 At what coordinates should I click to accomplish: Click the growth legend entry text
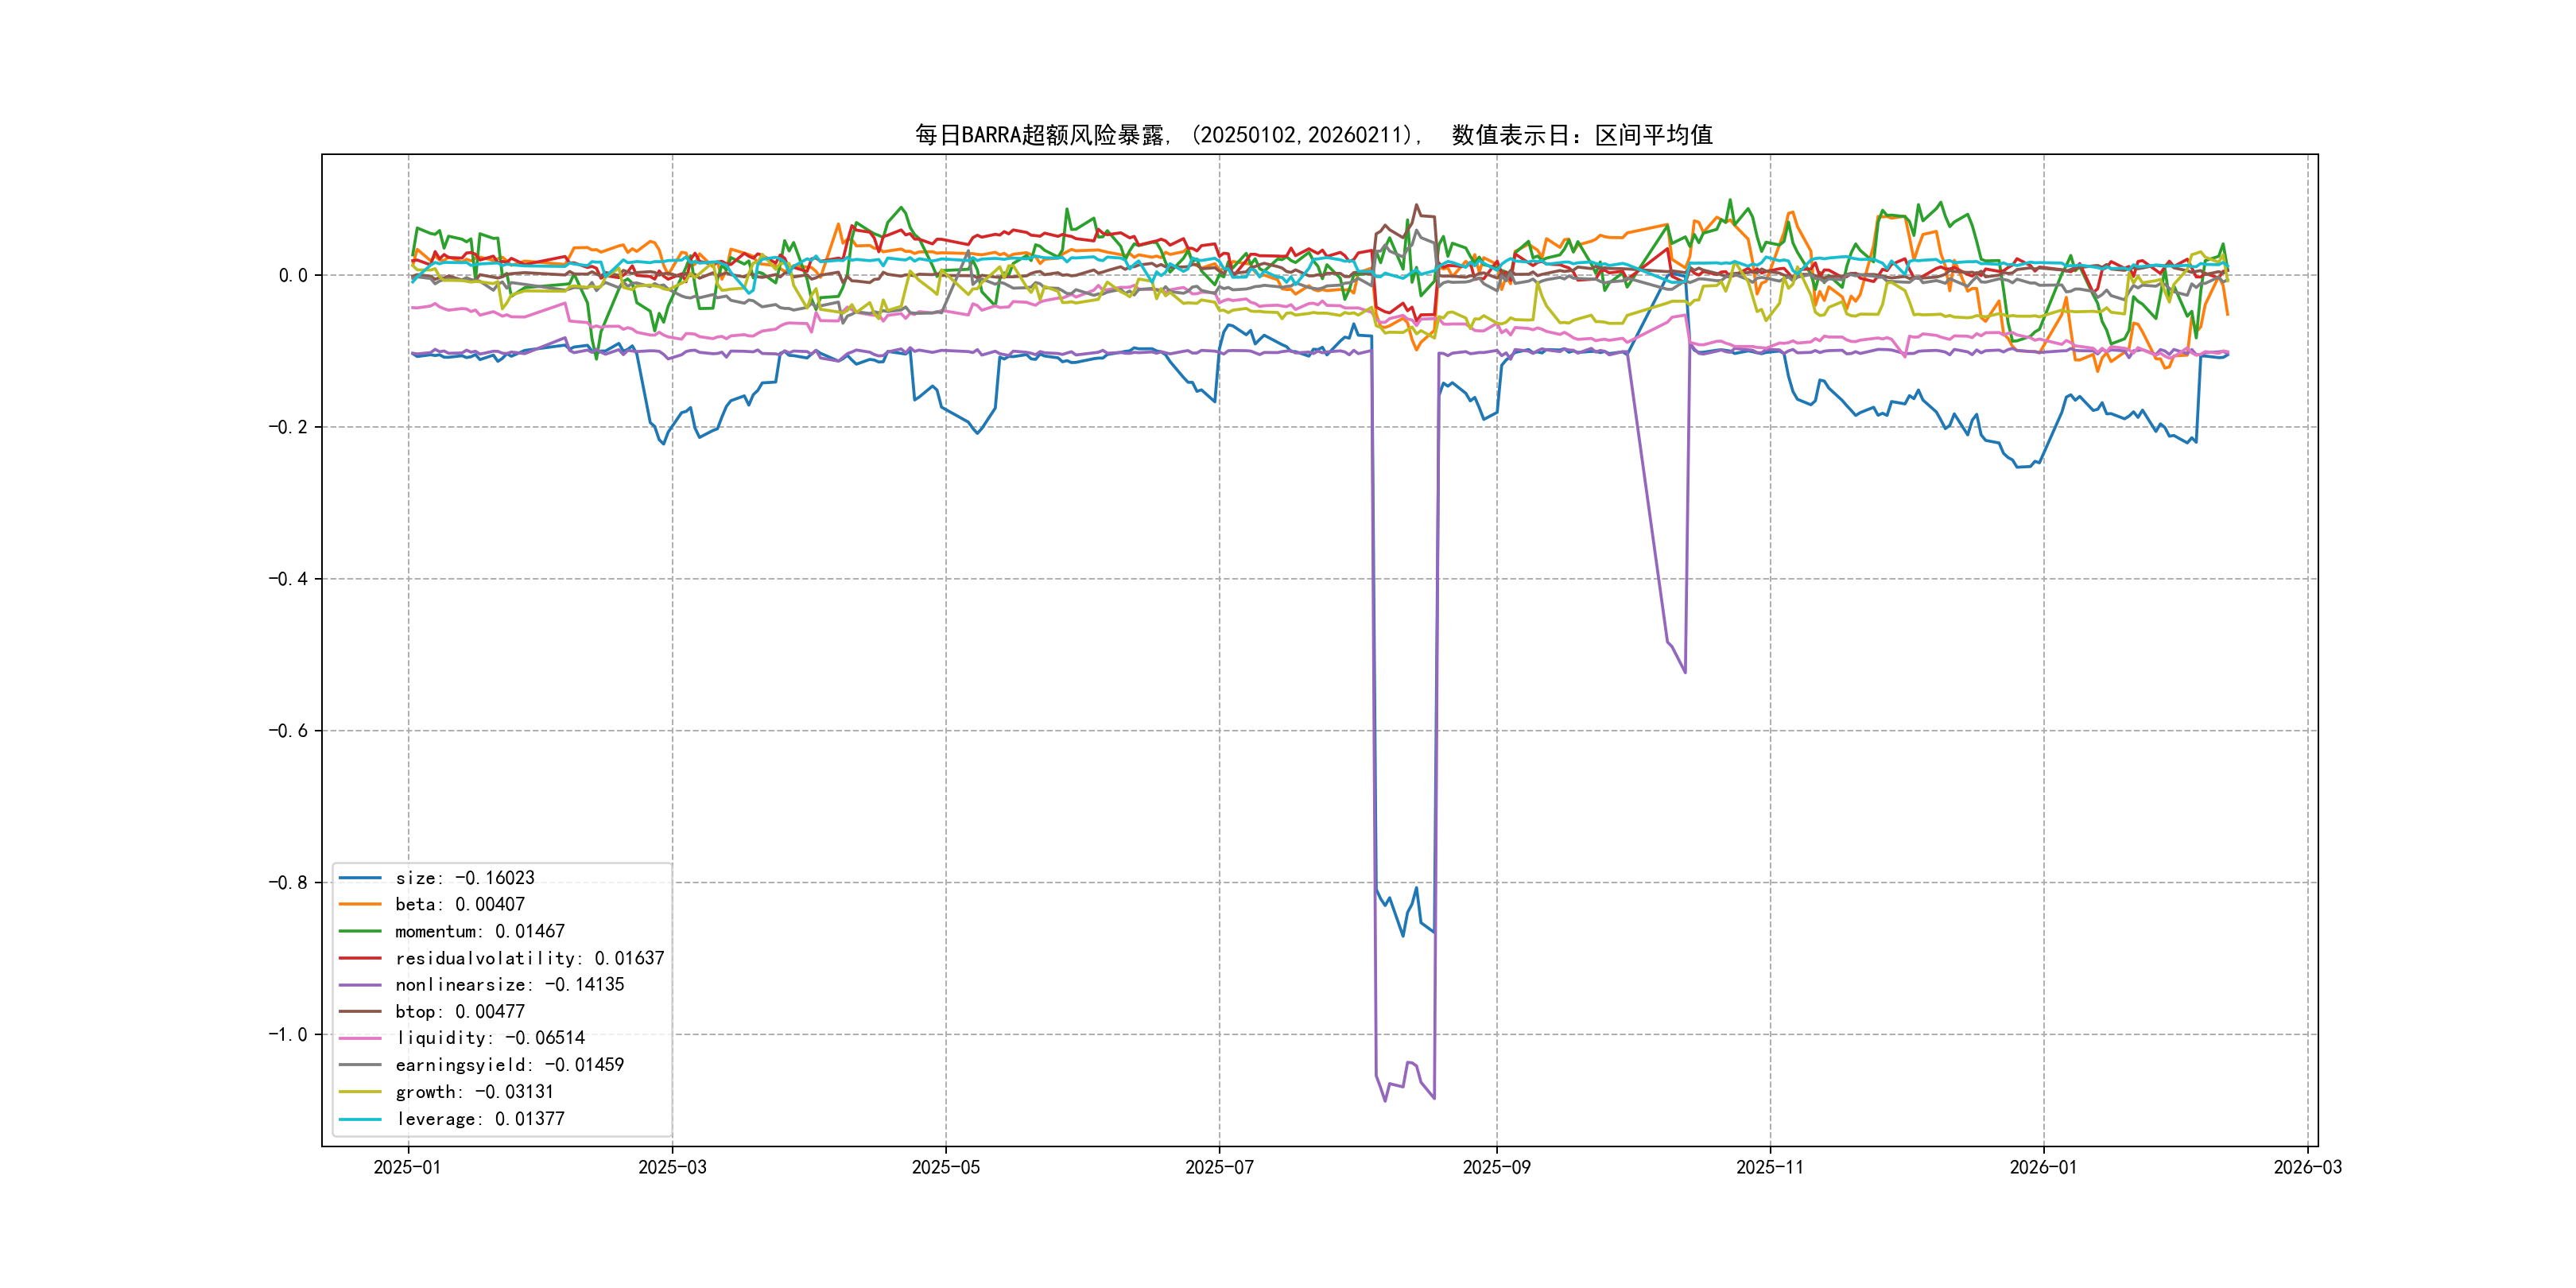click(x=474, y=1092)
